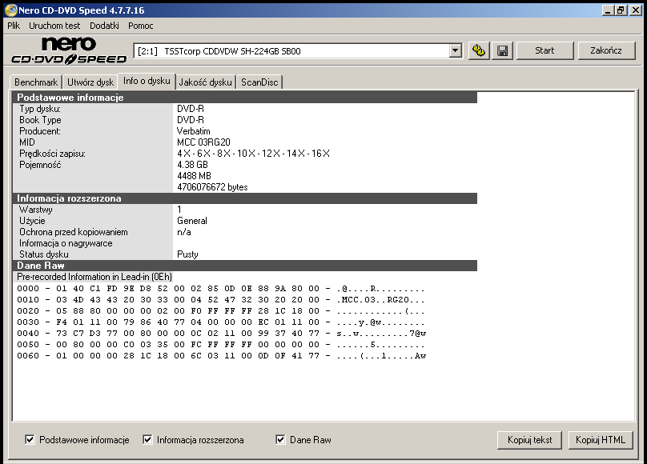Image resolution: width=647 pixels, height=464 pixels.
Task: Uncheck the Dane Raw checkbox
Action: tap(280, 440)
